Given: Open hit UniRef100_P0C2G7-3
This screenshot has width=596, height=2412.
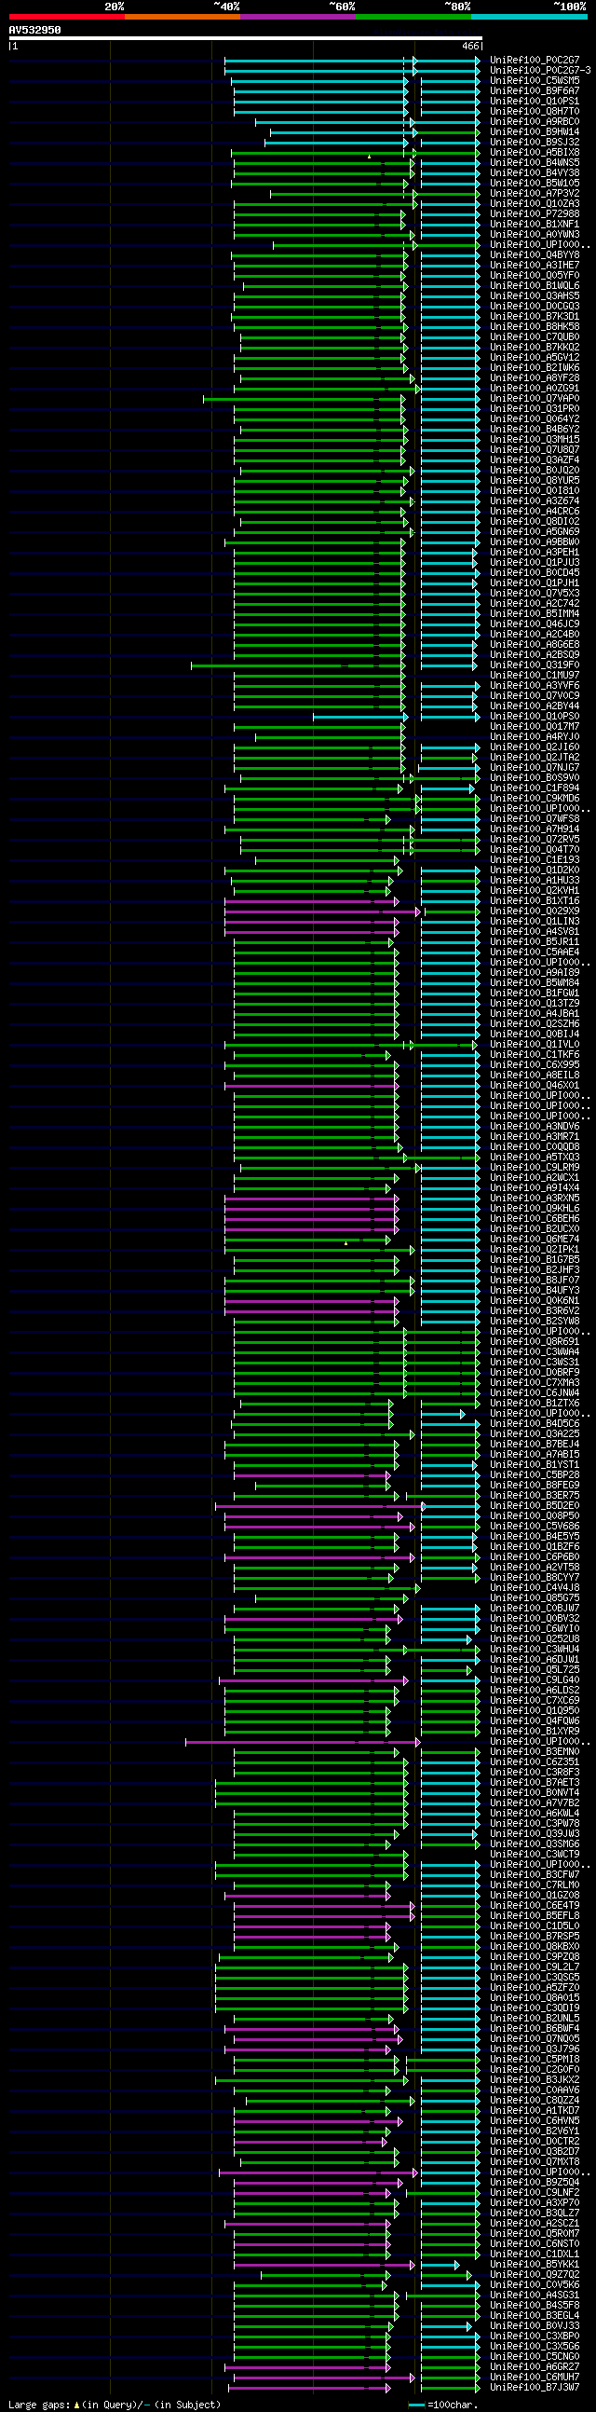Looking at the screenshot, I should [540, 70].
